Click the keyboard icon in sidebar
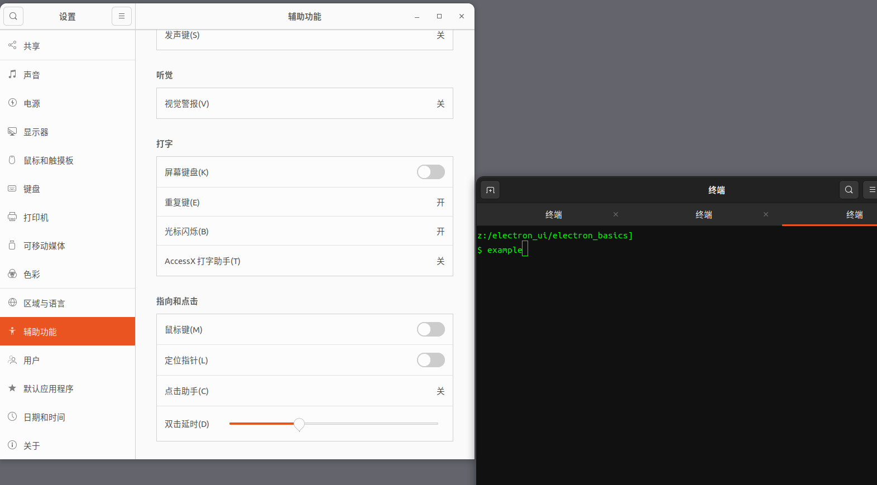This screenshot has width=877, height=485. point(12,188)
